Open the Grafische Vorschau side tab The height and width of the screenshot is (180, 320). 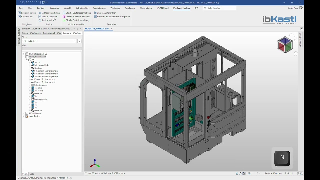click(x=19, y=36)
